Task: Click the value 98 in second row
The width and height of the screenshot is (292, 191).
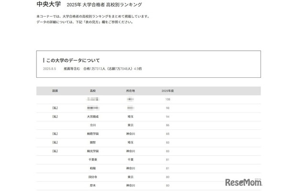Action: click(x=168, y=108)
